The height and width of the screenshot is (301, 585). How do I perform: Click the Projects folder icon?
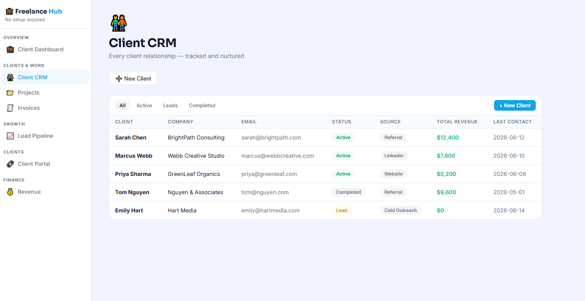(10, 93)
